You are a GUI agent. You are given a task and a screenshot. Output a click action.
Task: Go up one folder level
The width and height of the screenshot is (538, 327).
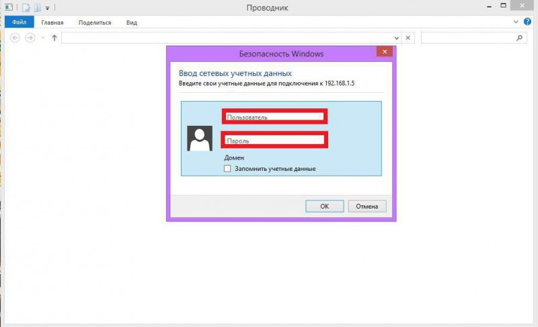coord(54,38)
